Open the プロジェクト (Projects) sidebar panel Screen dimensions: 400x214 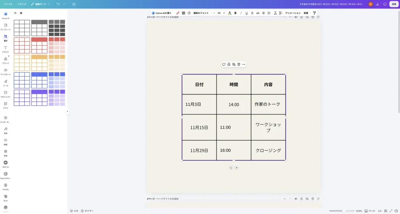point(5,94)
